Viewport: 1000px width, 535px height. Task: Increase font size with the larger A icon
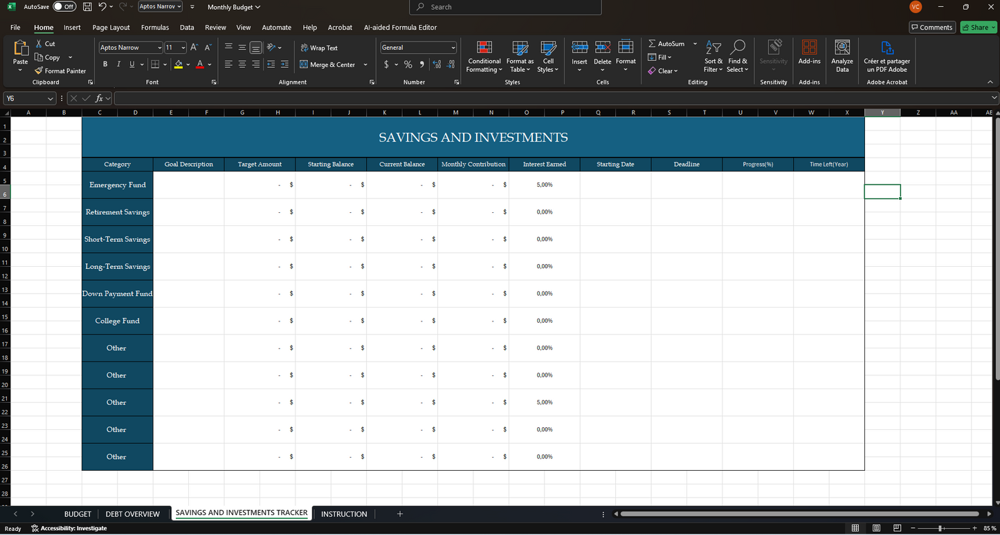pos(194,47)
